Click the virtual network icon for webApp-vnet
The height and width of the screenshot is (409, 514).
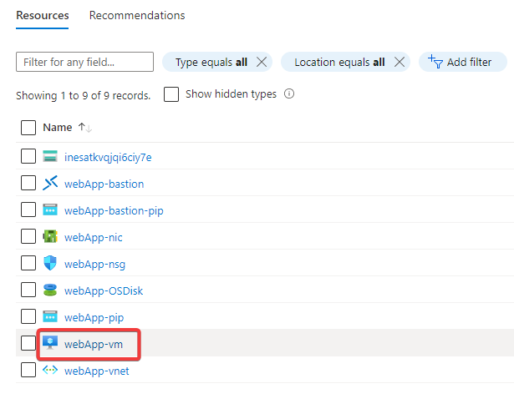(51, 371)
